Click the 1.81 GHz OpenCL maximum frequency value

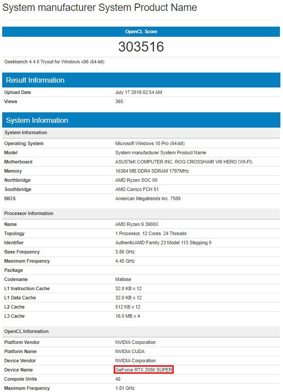[125, 388]
